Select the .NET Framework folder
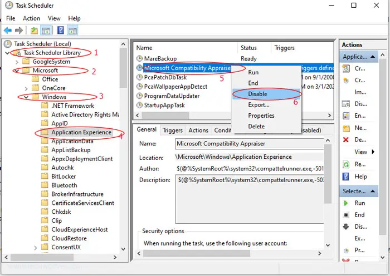The image size is (390, 276). click(72, 106)
